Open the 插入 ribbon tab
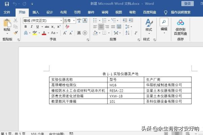The image size is (203, 135). click(x=36, y=12)
